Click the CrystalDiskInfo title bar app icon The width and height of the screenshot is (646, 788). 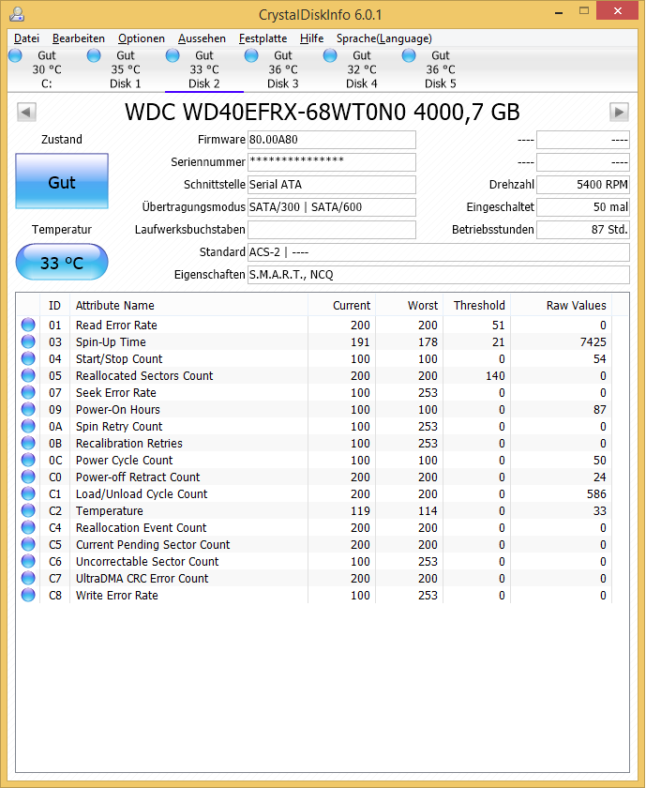[x=17, y=14]
